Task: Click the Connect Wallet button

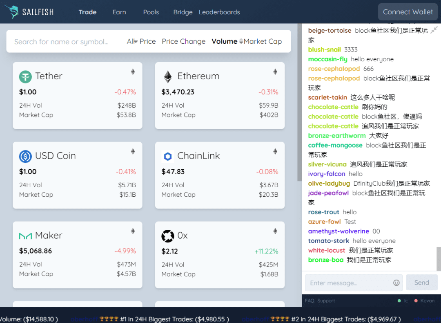Action: (x=408, y=12)
